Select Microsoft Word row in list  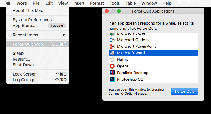(x=153, y=53)
